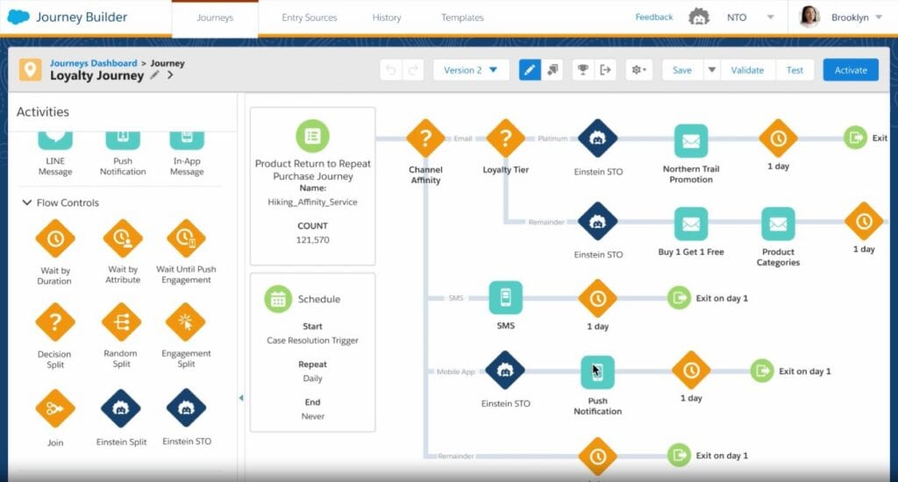The image size is (898, 482).
Task: Click the Channel Affinity decision node
Action: pos(425,138)
